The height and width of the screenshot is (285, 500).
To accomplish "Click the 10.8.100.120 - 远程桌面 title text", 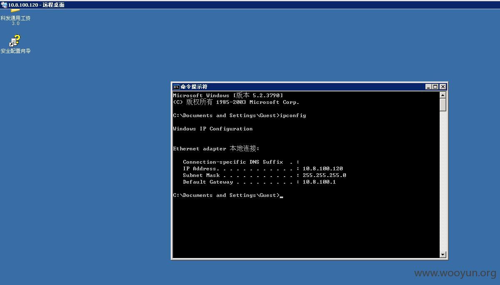I will point(36,5).
